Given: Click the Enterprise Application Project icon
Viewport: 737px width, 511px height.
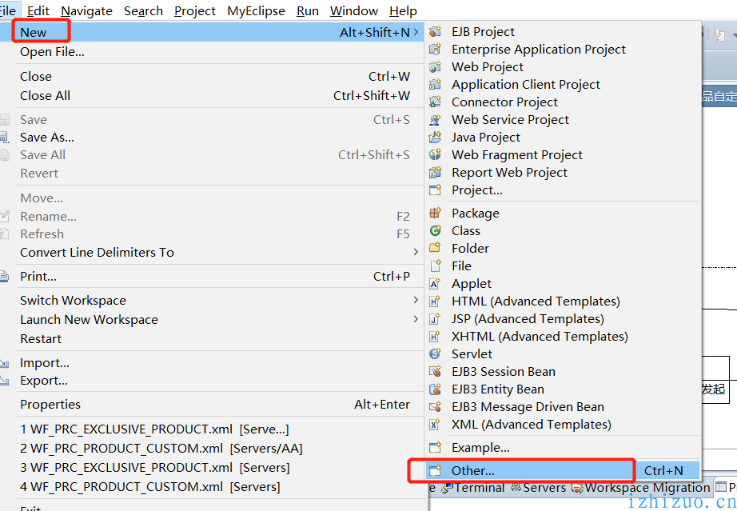Looking at the screenshot, I should (435, 49).
